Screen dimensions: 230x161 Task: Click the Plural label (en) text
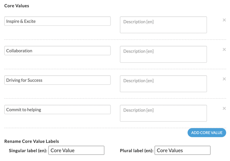(x=136, y=151)
